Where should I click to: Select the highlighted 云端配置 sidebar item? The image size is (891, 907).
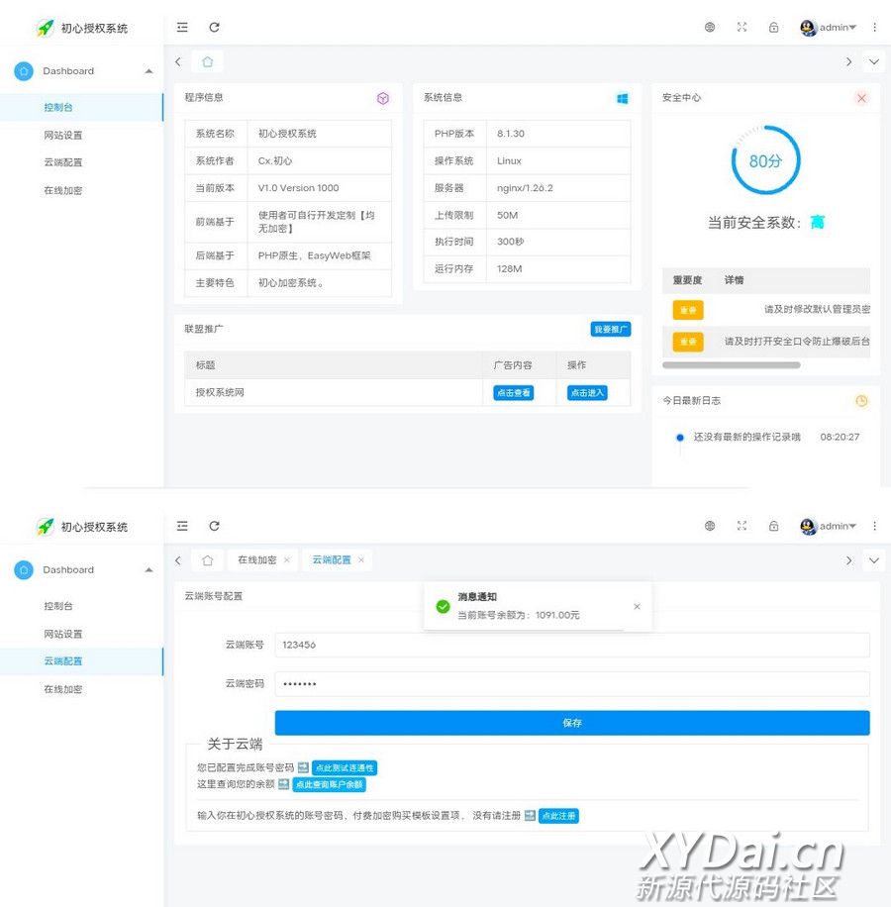click(63, 661)
